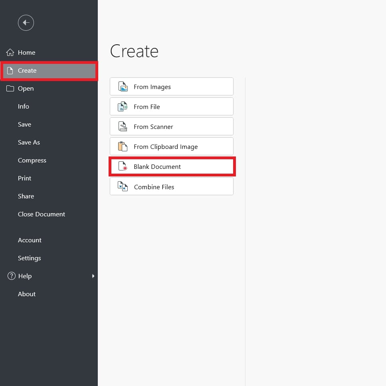386x386 pixels.
Task: Open the Create tab
Action: [27, 70]
